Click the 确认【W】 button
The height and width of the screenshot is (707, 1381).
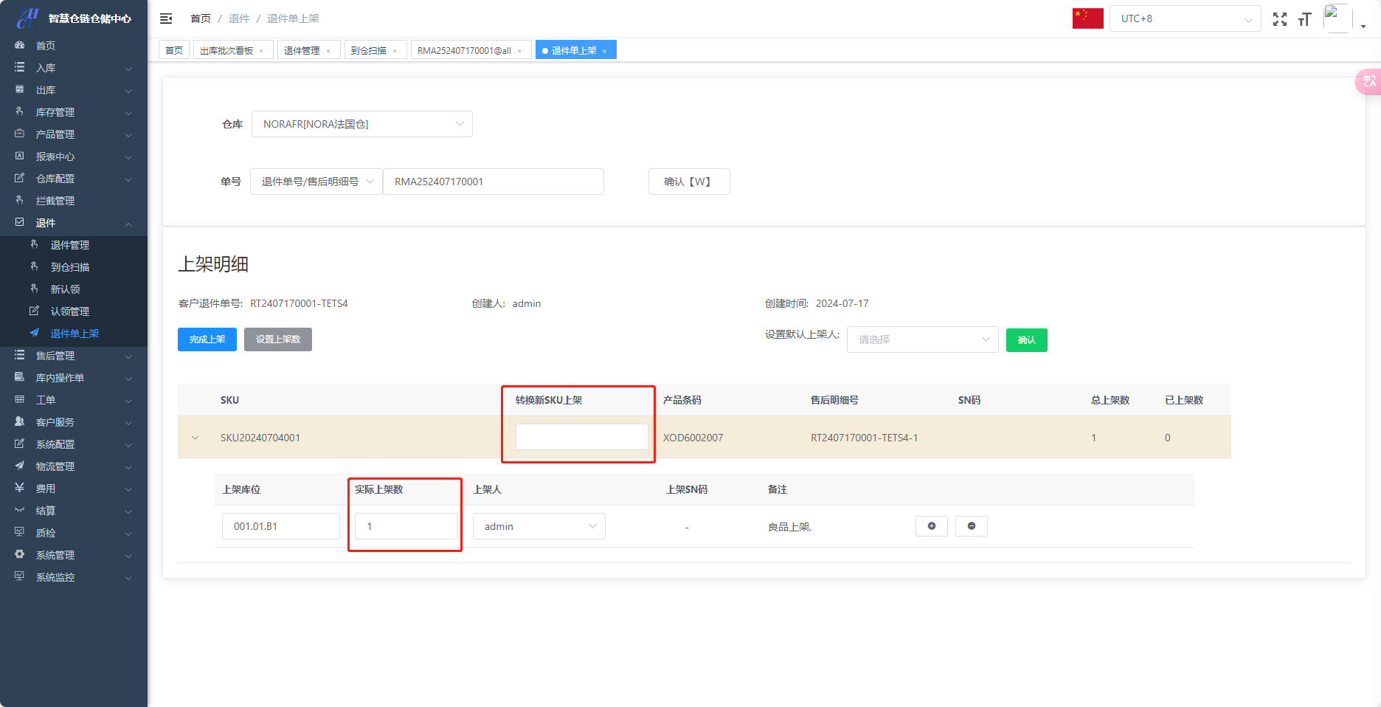click(x=688, y=182)
